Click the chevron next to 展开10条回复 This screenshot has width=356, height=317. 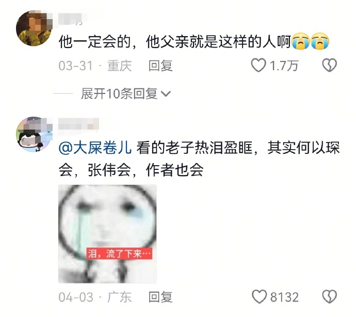click(x=166, y=94)
